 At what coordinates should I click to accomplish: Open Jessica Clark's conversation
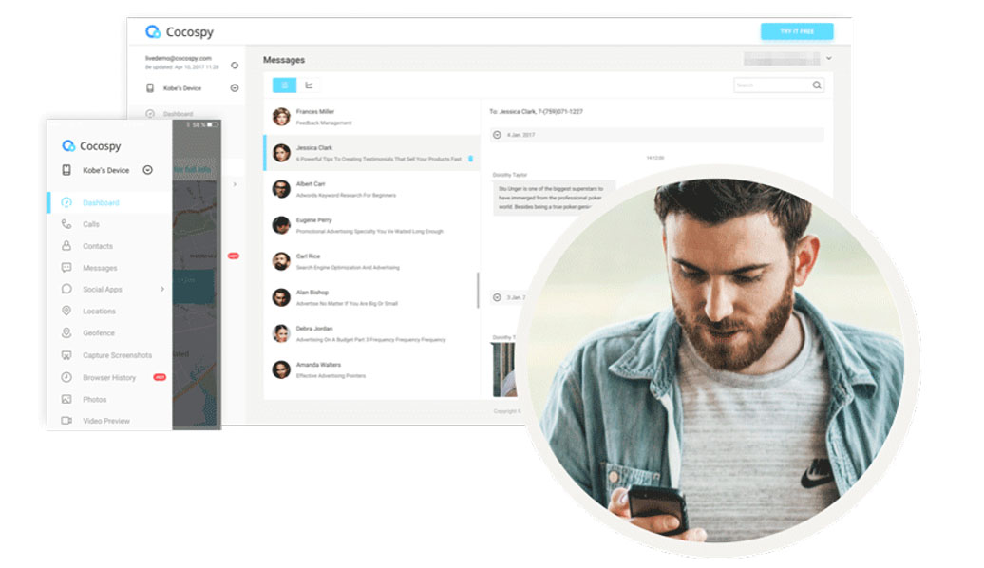coord(372,153)
